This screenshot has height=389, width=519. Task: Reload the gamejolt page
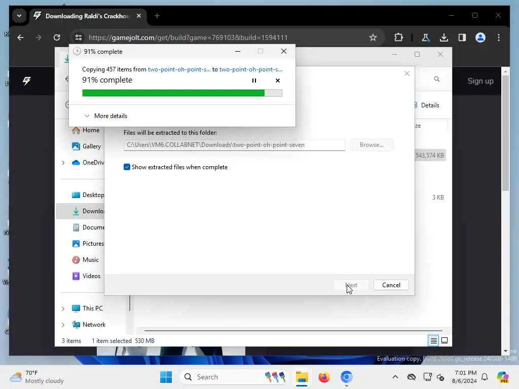click(57, 37)
